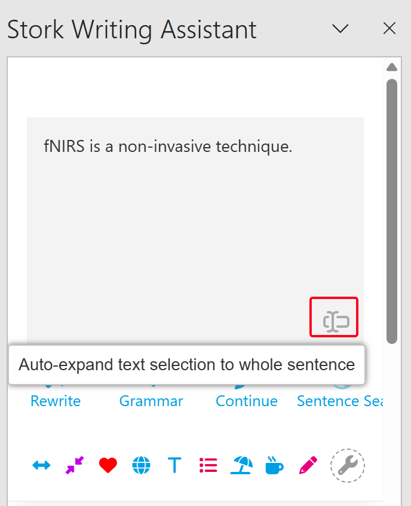
Task: Click the purple inward-arrows compress icon
Action: pos(75,465)
